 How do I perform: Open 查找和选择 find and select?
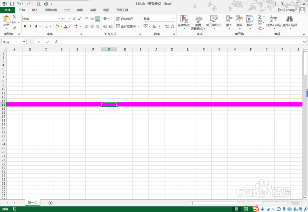tap(290, 22)
